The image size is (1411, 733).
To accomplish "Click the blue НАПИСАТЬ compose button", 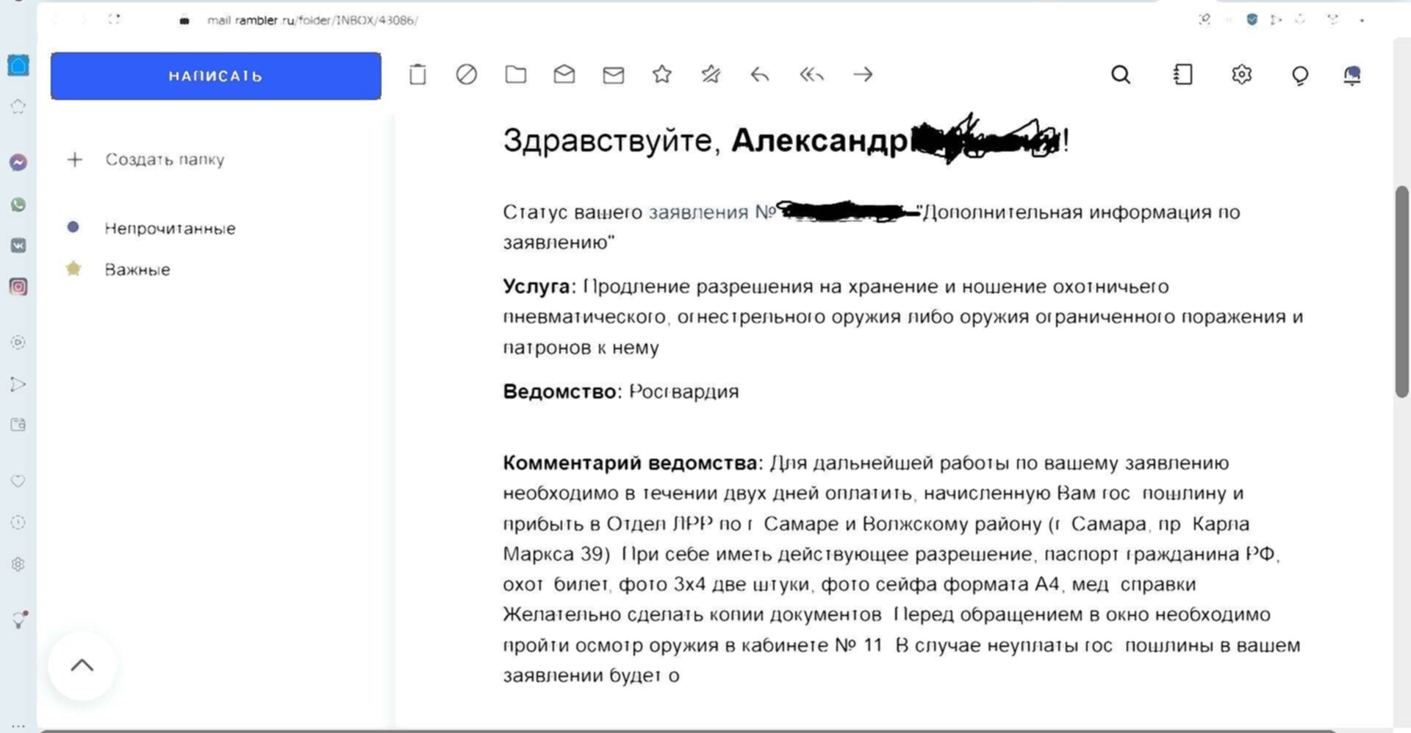I will pos(215,76).
